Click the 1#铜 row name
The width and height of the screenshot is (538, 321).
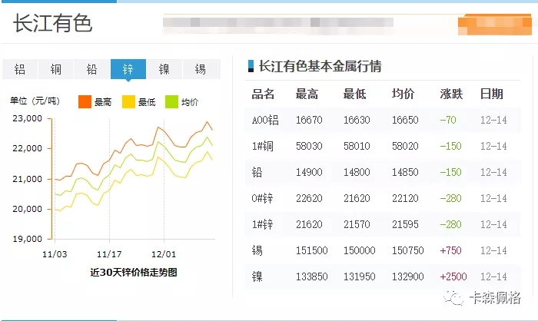[x=263, y=146]
